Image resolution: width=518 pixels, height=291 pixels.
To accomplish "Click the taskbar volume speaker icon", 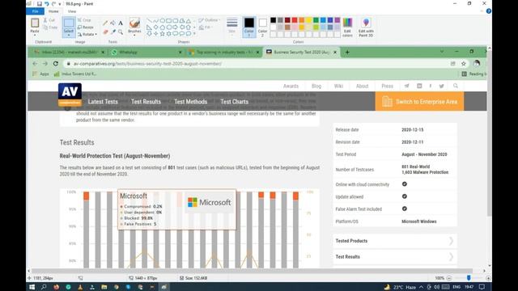I will point(437,287).
